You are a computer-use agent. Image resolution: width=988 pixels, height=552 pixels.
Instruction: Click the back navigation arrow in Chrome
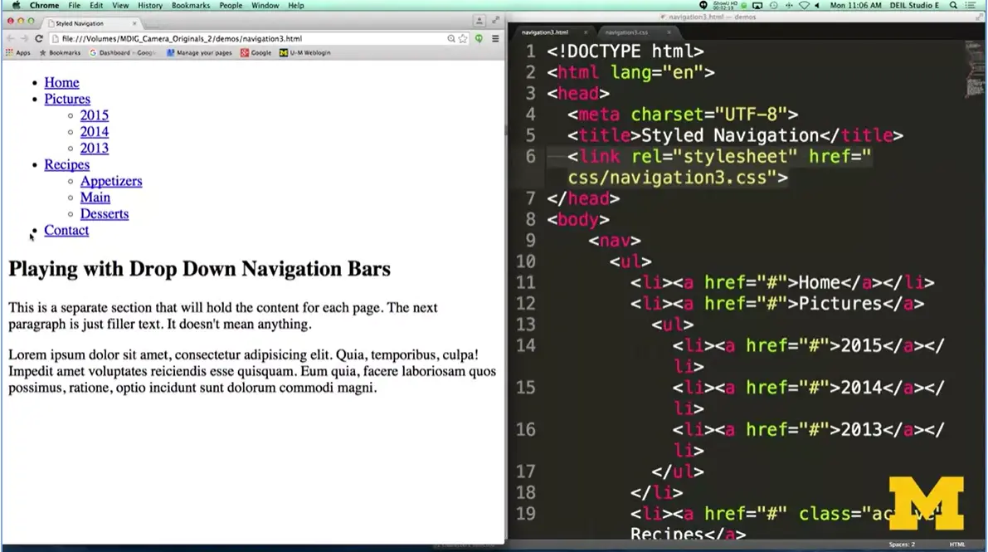click(x=12, y=38)
